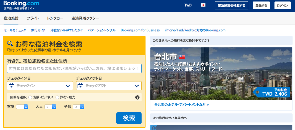Open the 滞在はいかがでしたか? link
The width and height of the screenshot is (295, 130).
coord(67,30)
